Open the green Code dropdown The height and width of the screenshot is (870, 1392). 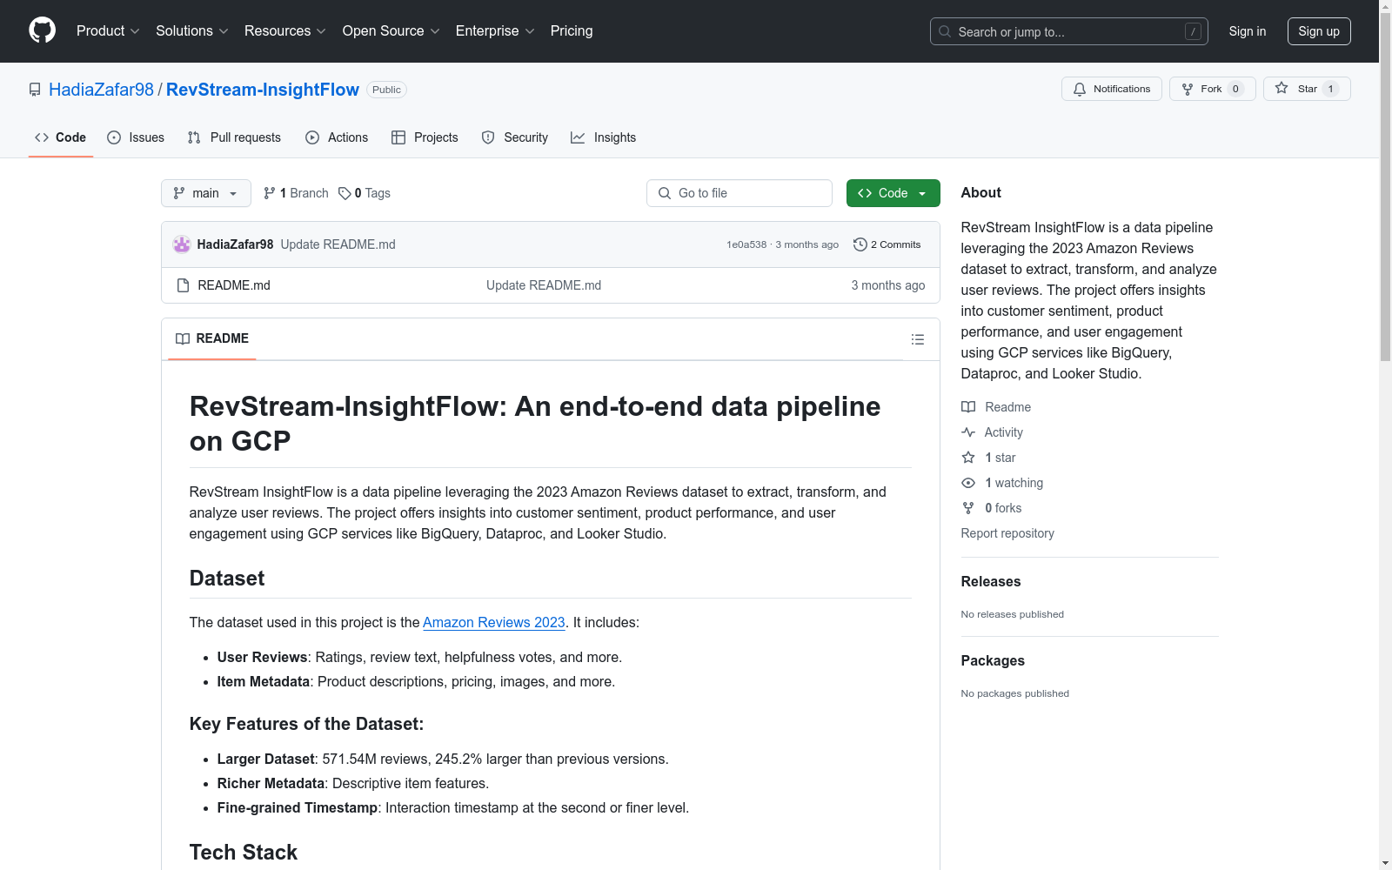893,193
